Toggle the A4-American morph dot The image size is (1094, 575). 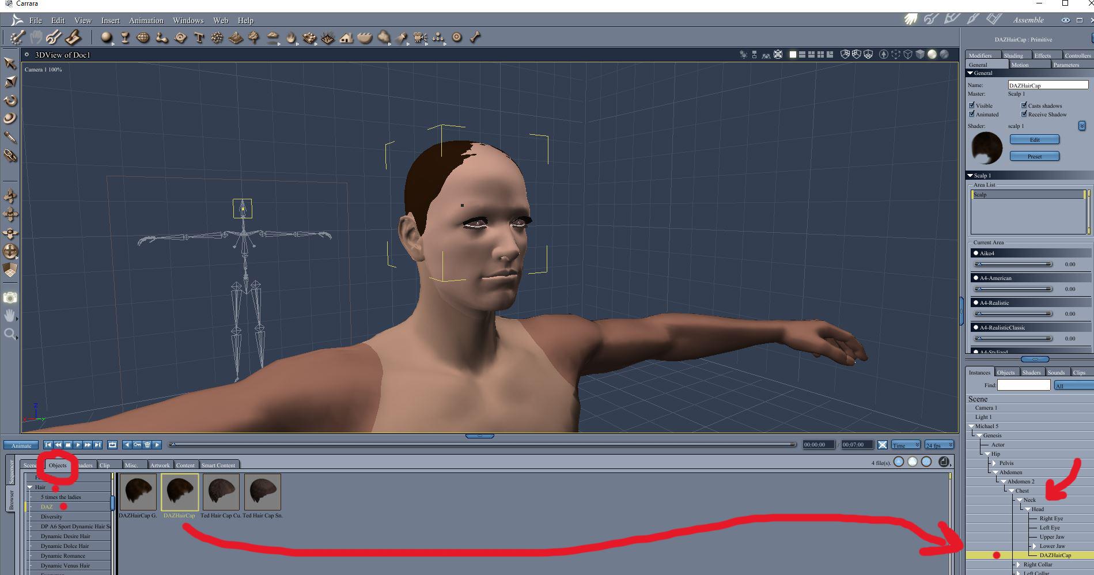click(975, 278)
